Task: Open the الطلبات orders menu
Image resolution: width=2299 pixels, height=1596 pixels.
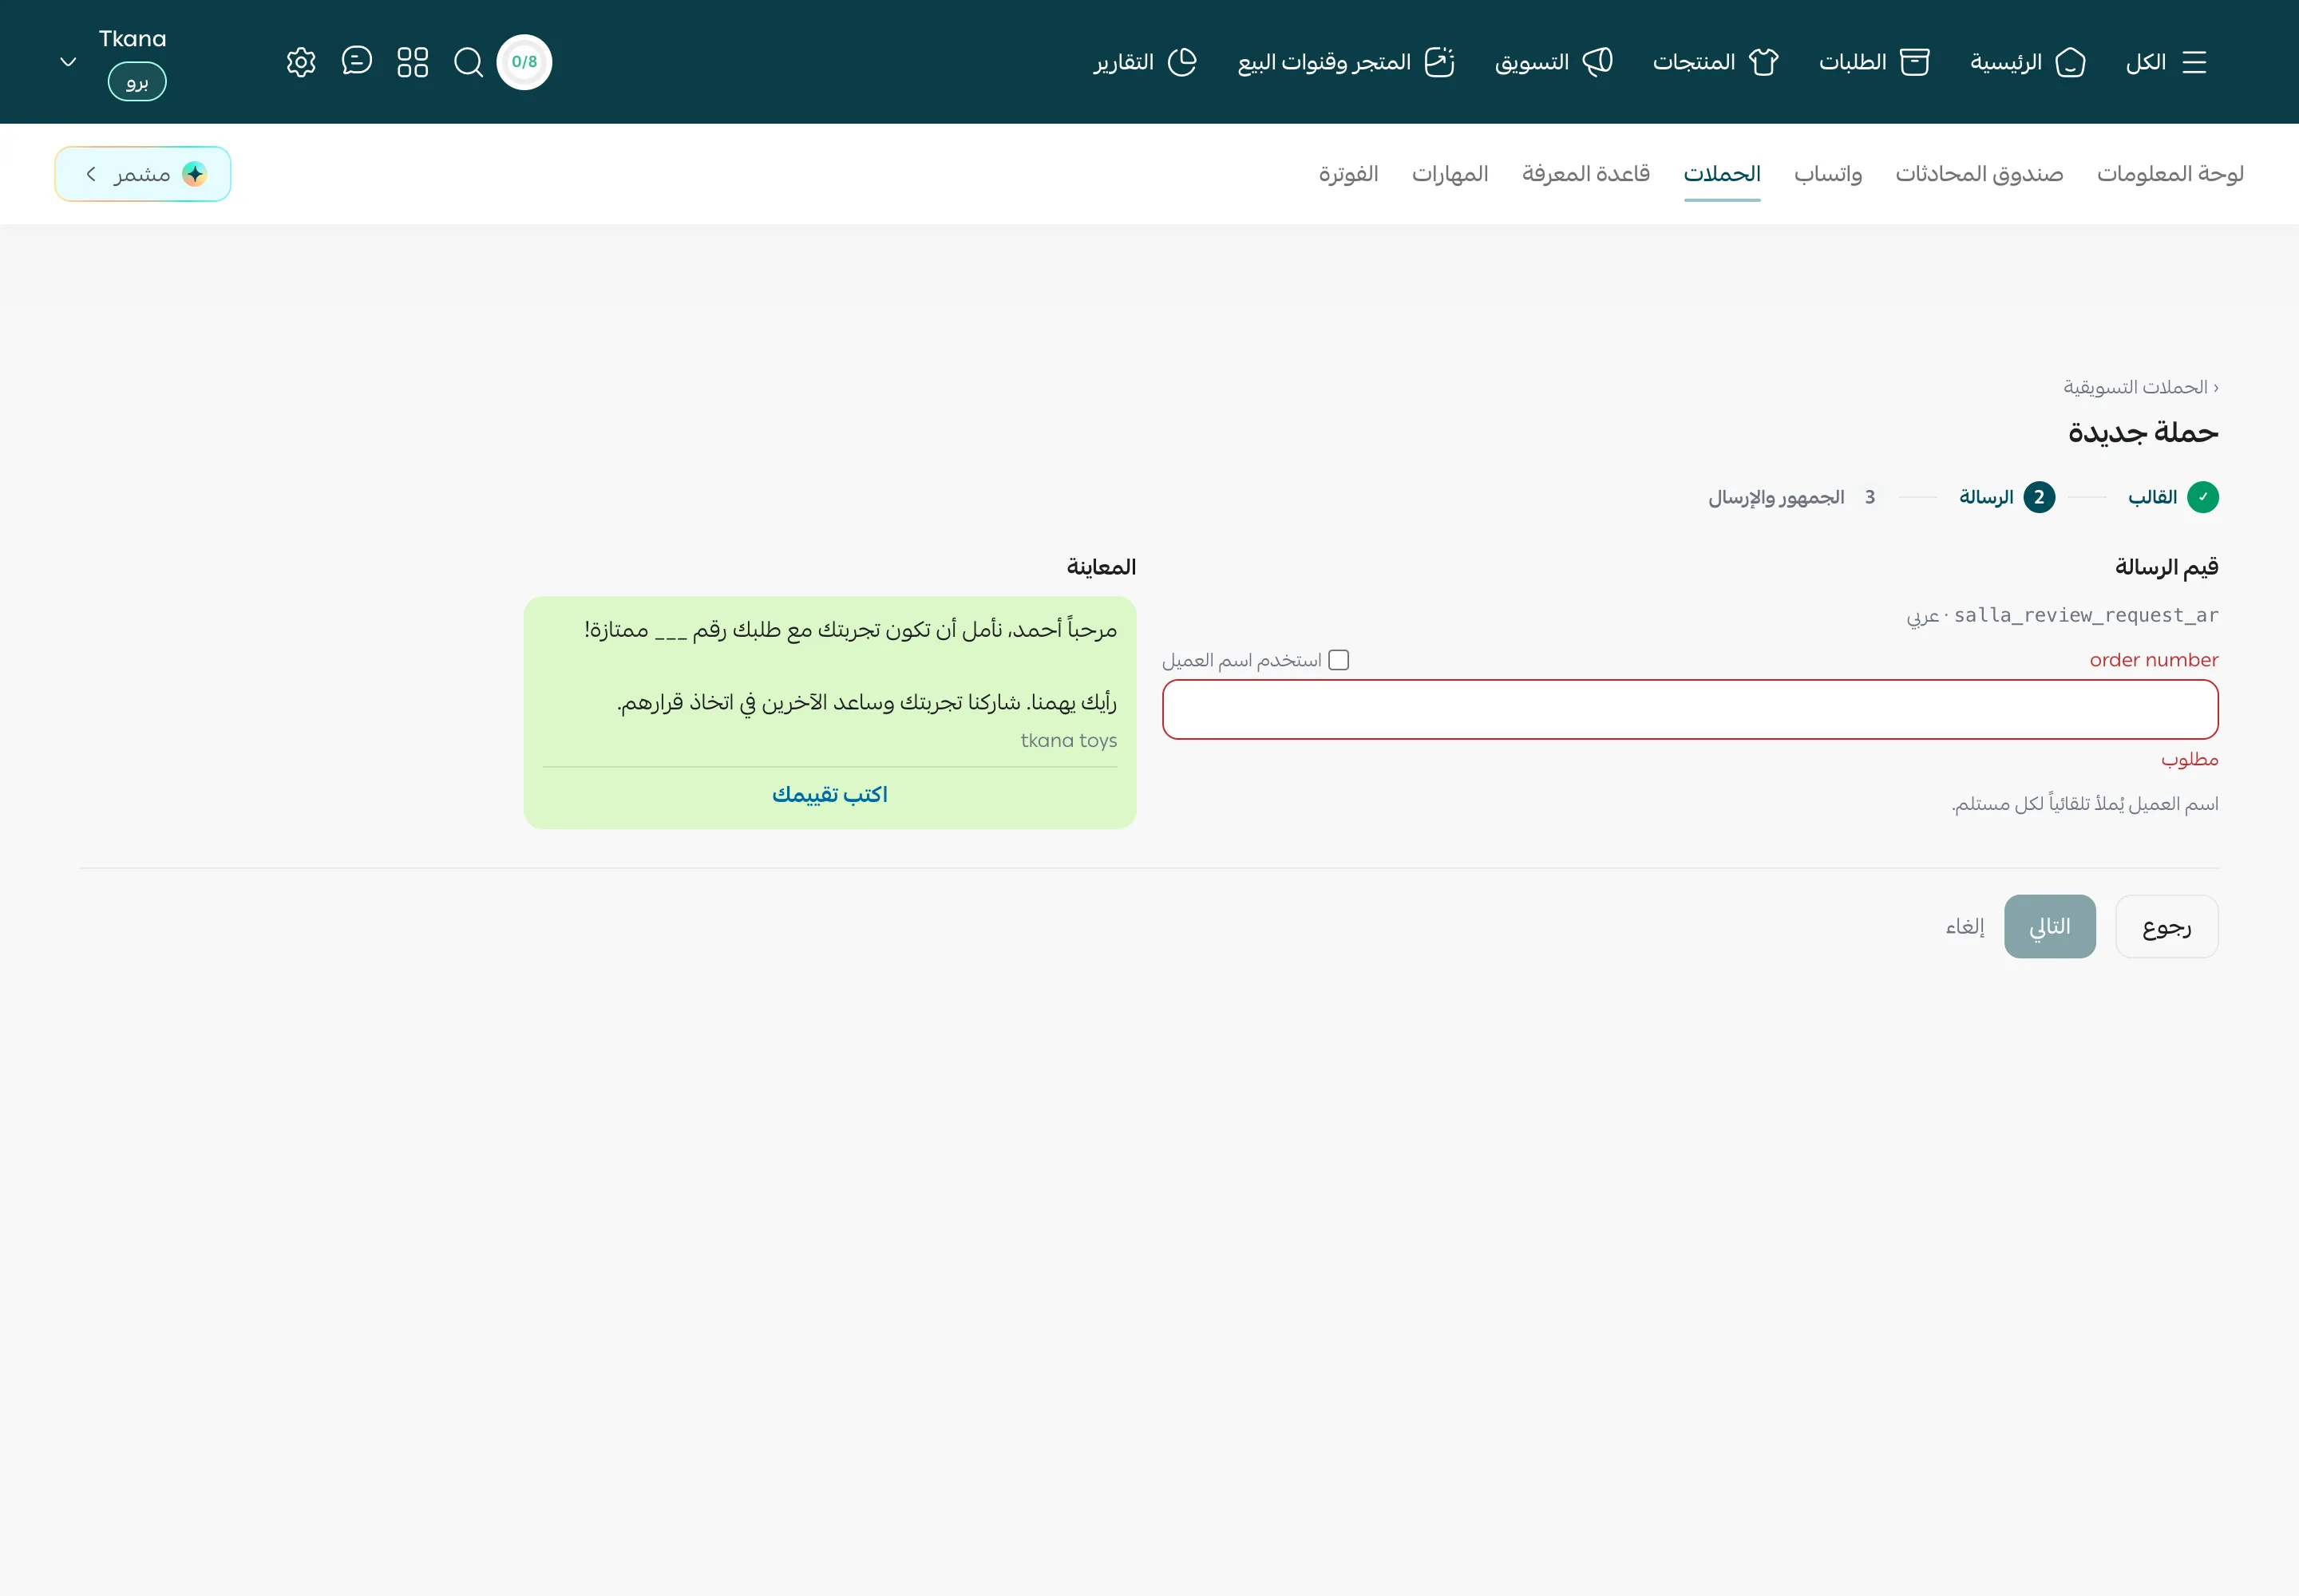Action: coord(1874,62)
